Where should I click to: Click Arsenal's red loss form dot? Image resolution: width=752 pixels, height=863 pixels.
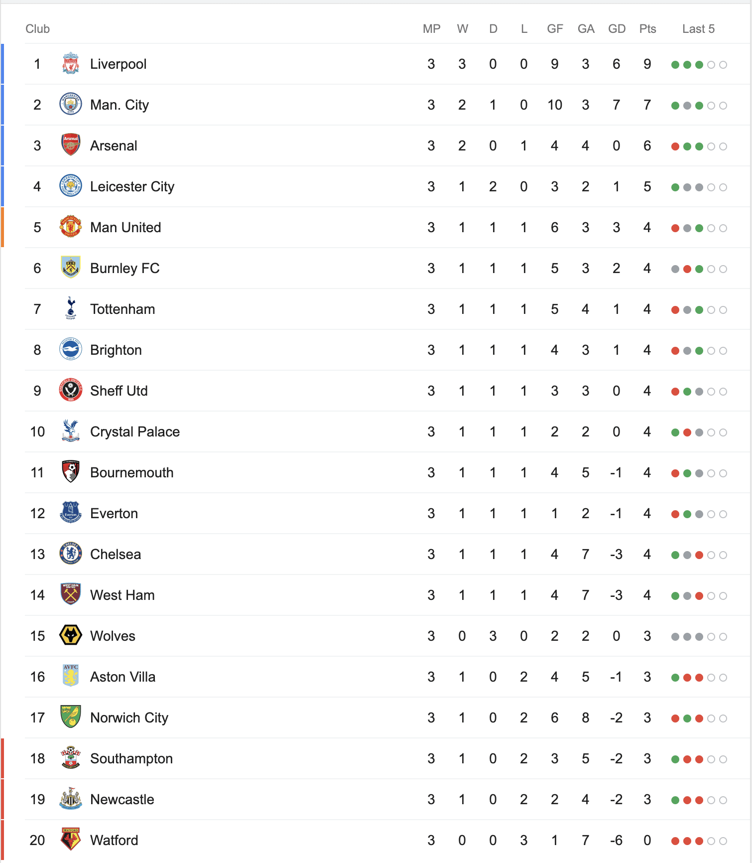[x=675, y=146]
